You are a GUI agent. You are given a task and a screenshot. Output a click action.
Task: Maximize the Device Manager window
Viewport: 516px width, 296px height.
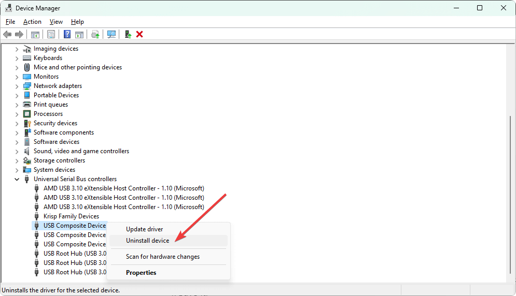coord(480,8)
